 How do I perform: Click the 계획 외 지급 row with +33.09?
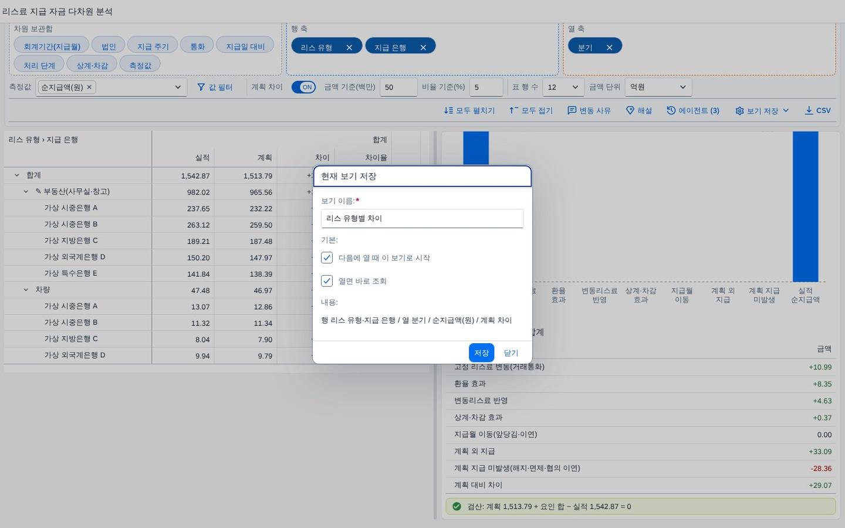[641, 451]
